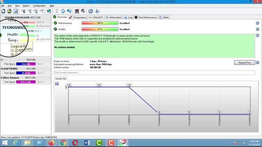Click the blue double-arrow sync toolbar icon

tap(63, 11)
